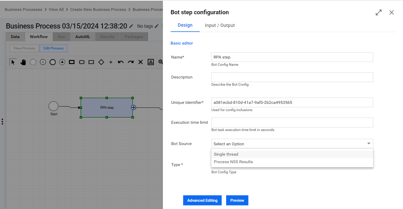Pick the thin gray start event circle tool
The width and height of the screenshot is (403, 209).
33,62
